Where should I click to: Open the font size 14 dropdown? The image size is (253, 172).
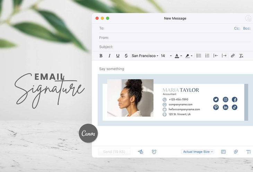click(x=166, y=56)
